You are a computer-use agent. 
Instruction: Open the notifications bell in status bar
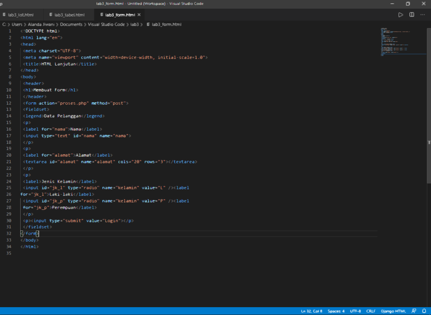click(x=424, y=311)
